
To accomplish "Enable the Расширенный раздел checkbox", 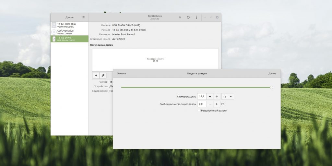I will (199, 111).
